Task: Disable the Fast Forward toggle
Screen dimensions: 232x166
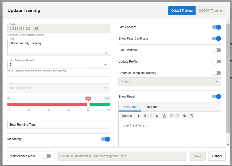Action: [217, 27]
